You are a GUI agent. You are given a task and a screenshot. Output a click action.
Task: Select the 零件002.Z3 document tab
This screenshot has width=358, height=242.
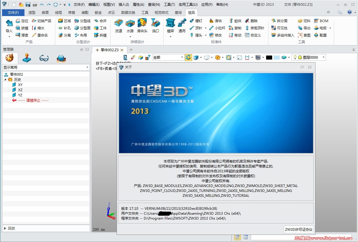pos(109,50)
